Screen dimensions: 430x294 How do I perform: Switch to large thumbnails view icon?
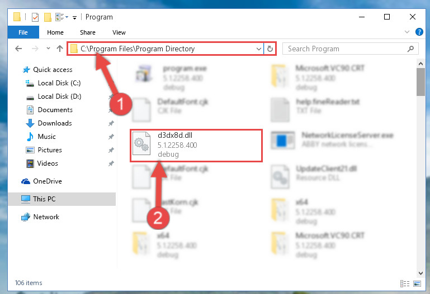click(417, 283)
